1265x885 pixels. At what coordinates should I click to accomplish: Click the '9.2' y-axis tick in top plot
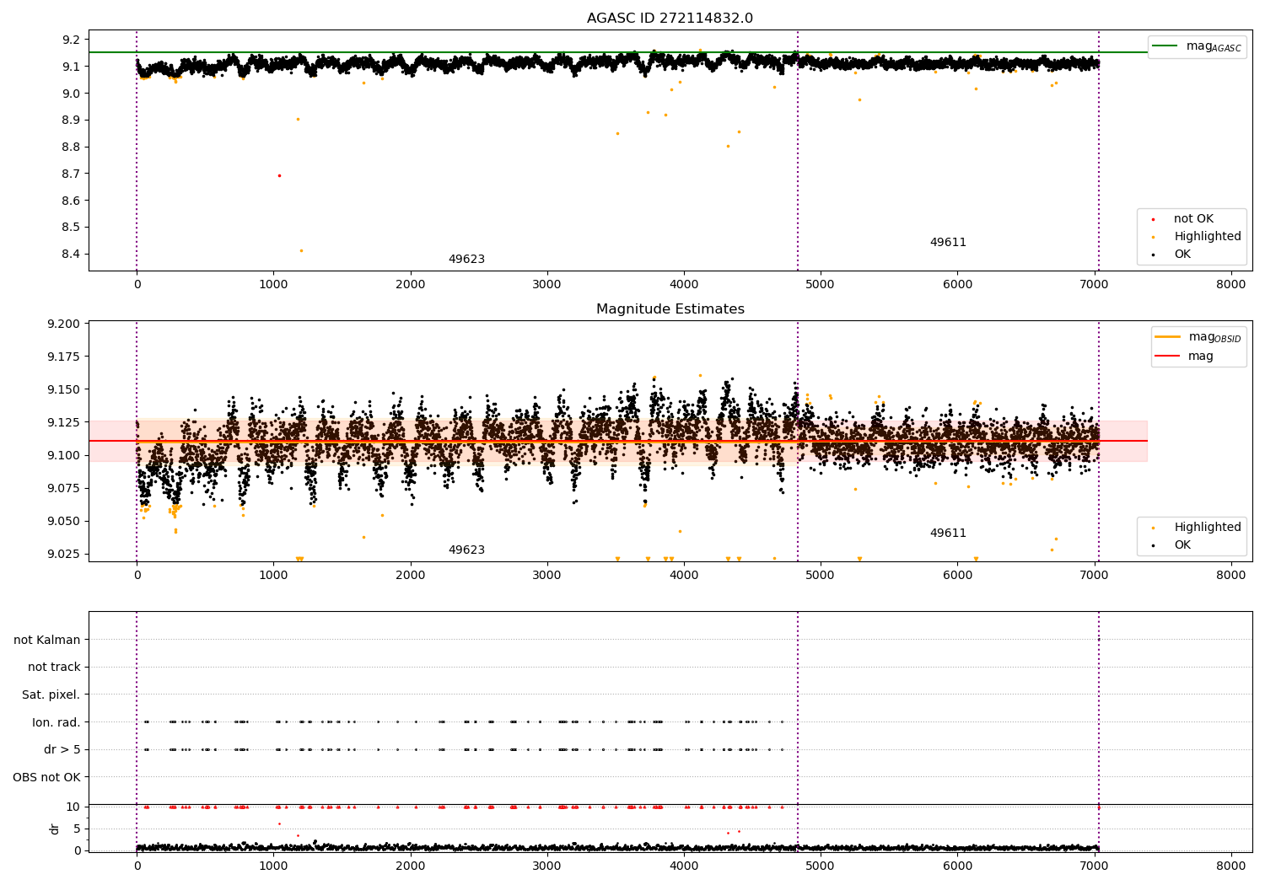pyautogui.click(x=72, y=40)
